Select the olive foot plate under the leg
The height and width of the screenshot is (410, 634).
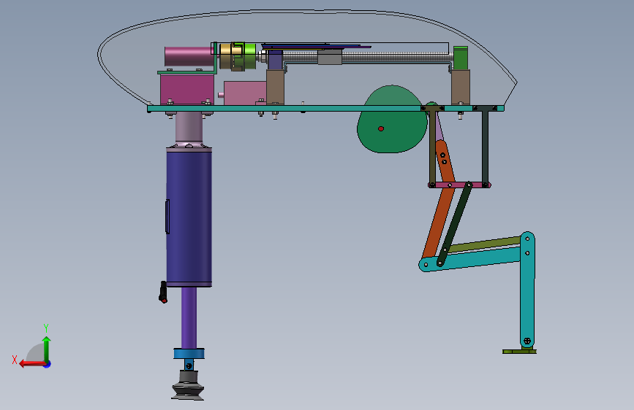click(x=519, y=352)
